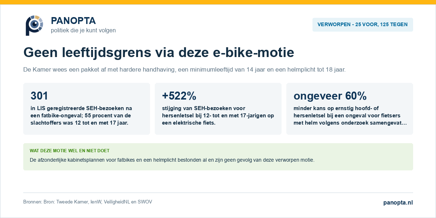Click the fatbike-ongeval description text

81,116
